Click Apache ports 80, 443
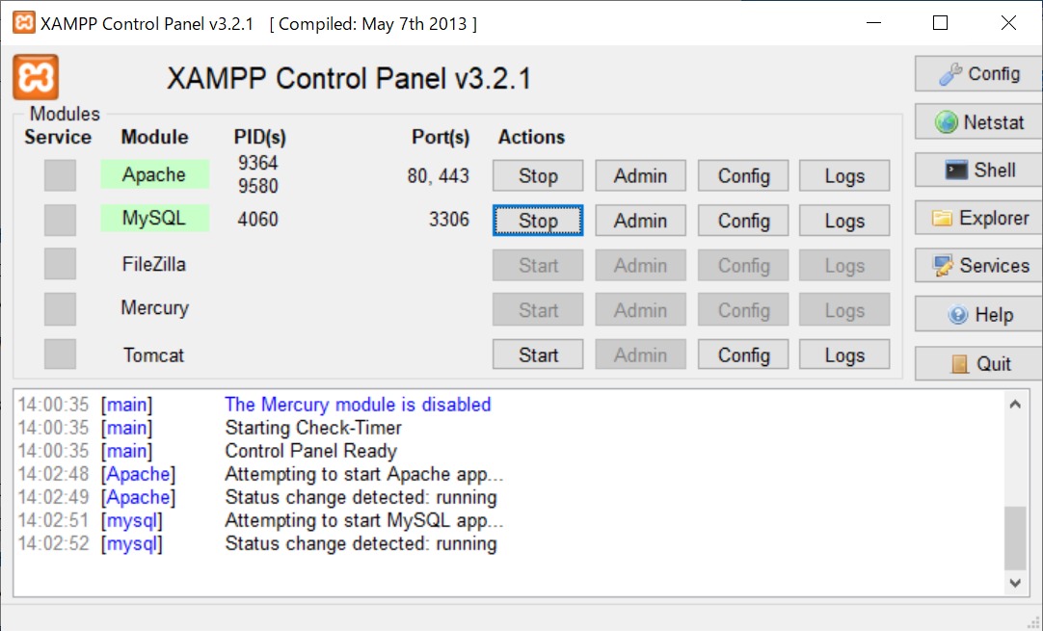The height and width of the screenshot is (631, 1043). tap(439, 176)
